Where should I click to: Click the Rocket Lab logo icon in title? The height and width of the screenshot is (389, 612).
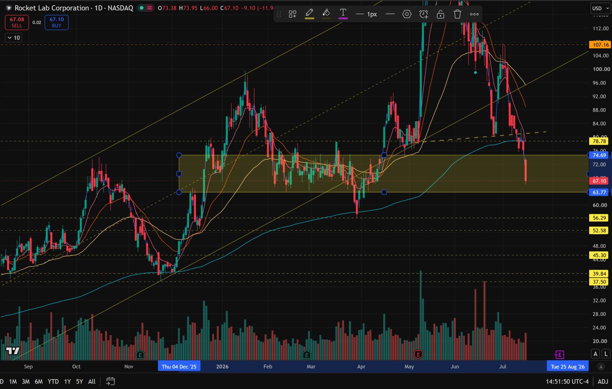click(x=9, y=8)
